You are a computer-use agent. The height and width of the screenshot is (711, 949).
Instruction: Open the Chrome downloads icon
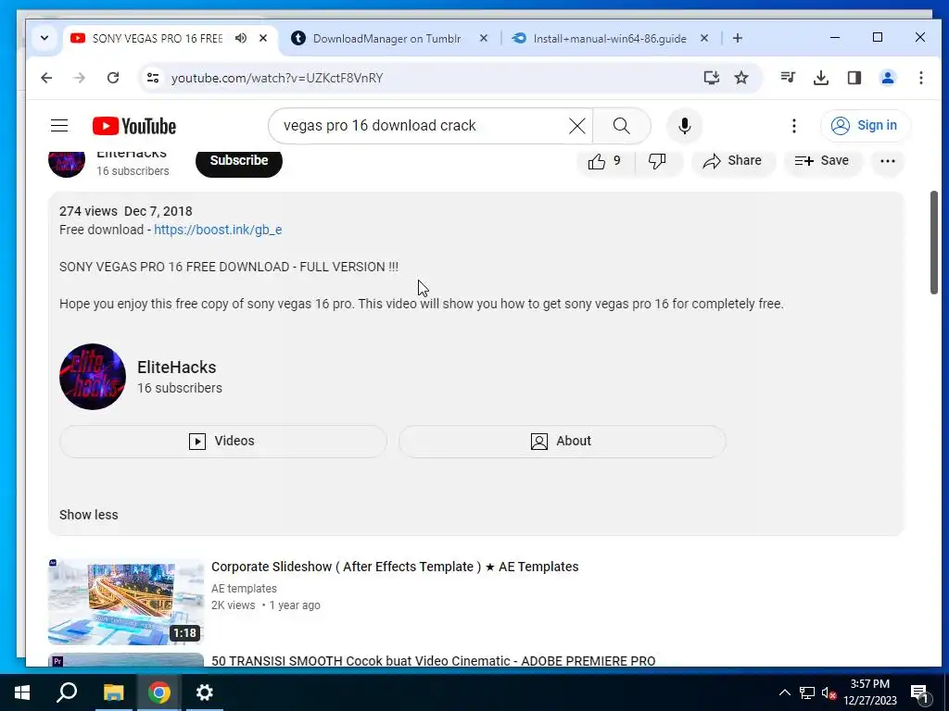coord(821,78)
